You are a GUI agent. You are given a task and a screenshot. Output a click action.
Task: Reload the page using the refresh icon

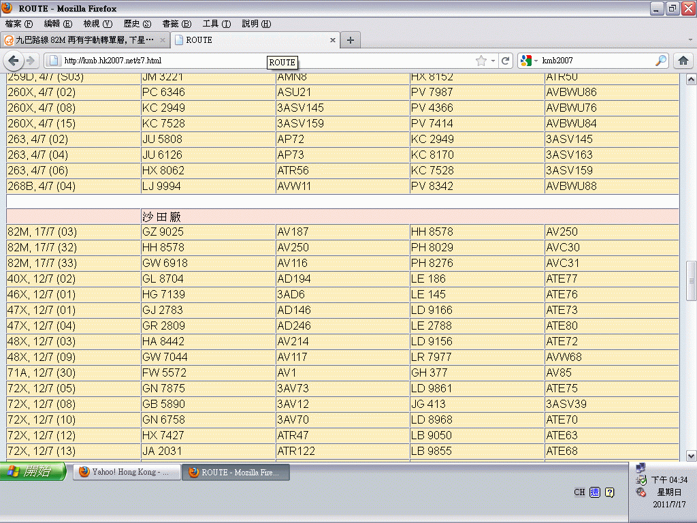(505, 61)
